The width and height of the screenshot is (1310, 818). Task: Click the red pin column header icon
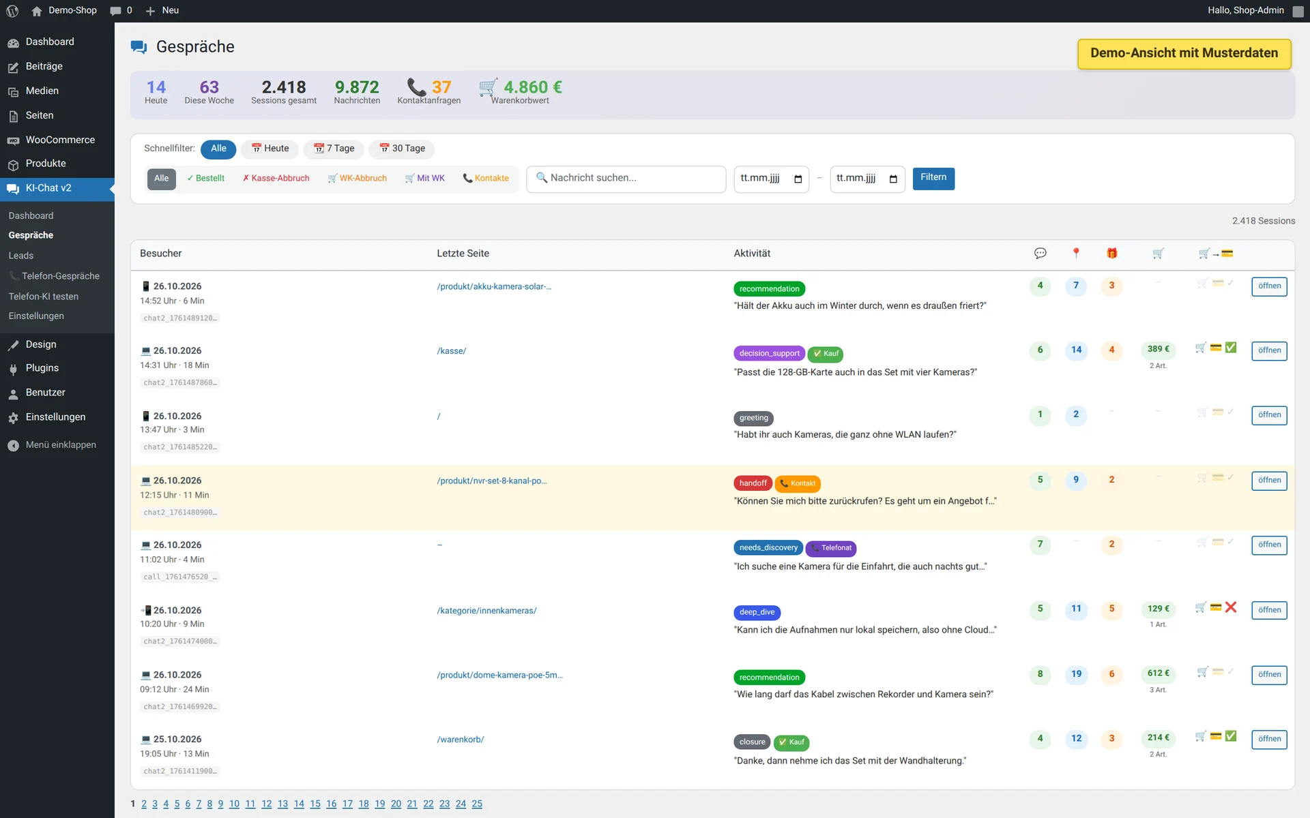pyautogui.click(x=1076, y=254)
